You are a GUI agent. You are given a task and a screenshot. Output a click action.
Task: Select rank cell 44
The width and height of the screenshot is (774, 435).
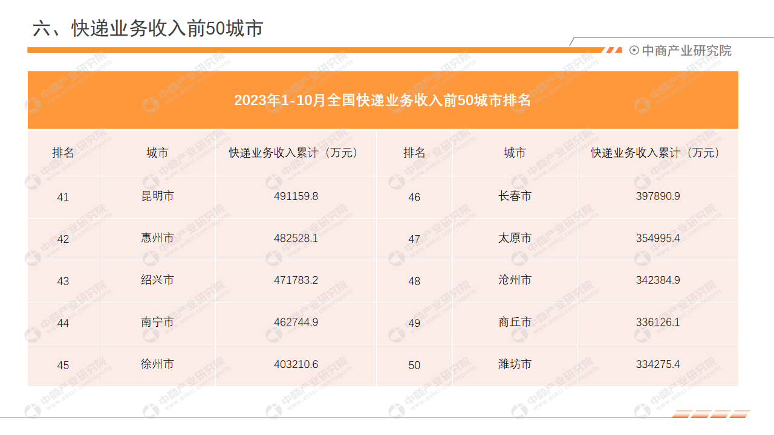coord(63,323)
